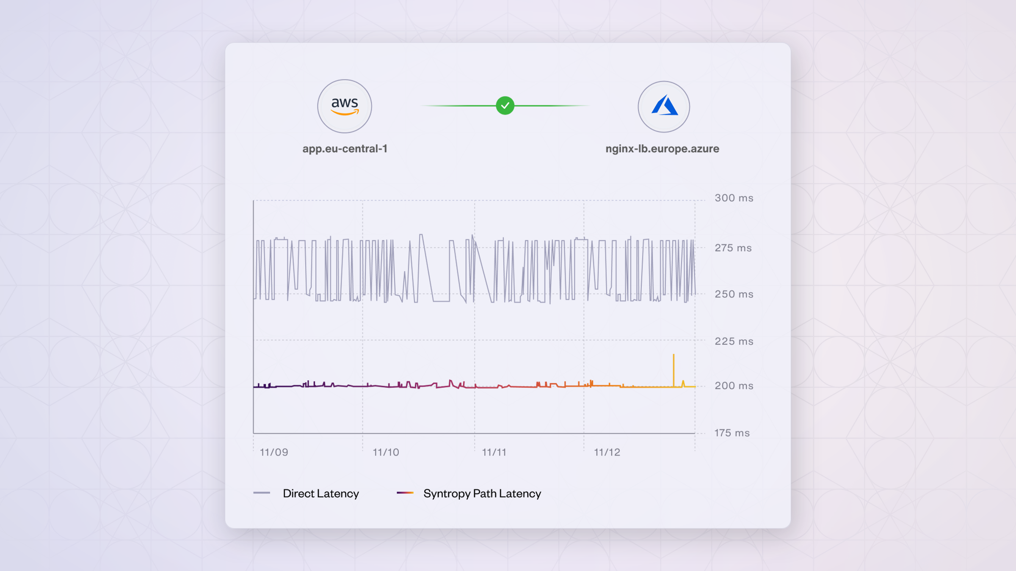
Task: Toggle the Direct Latency legend entry
Action: (320, 493)
